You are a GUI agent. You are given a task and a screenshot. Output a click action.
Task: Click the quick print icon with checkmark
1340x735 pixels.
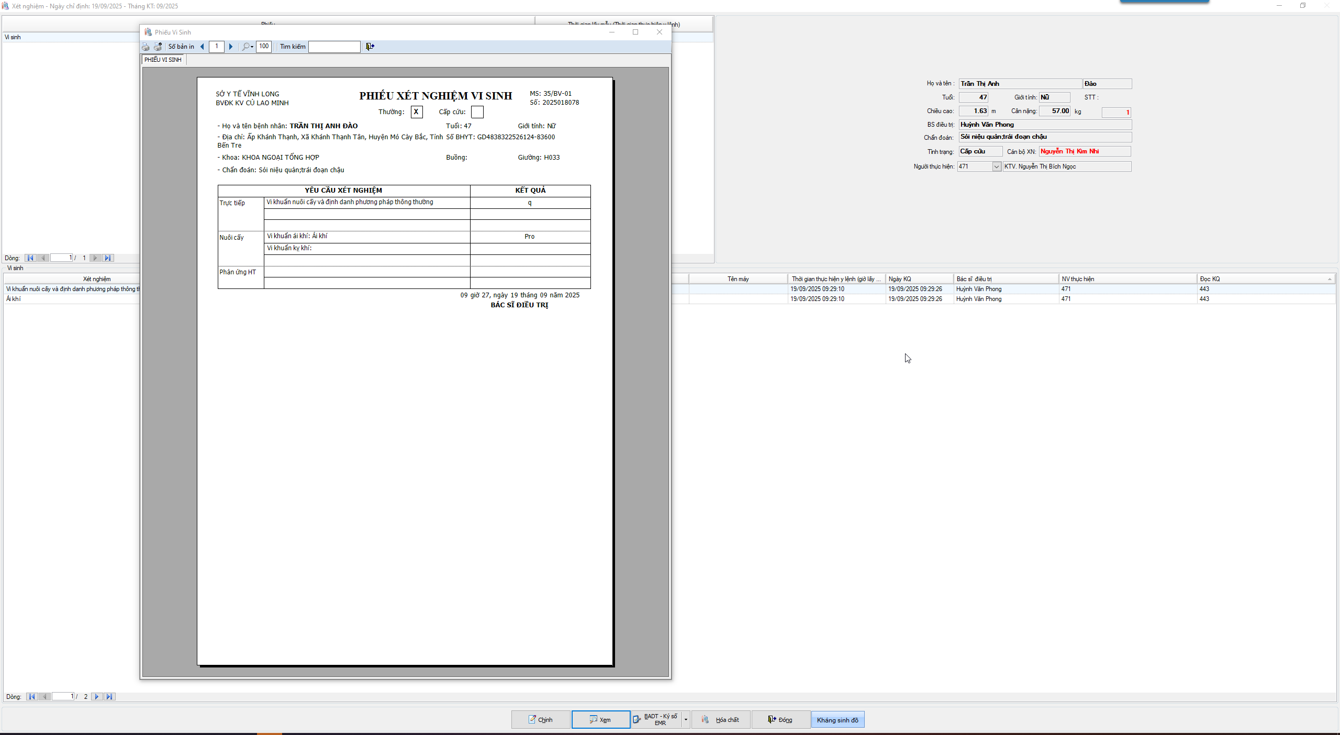coord(158,47)
